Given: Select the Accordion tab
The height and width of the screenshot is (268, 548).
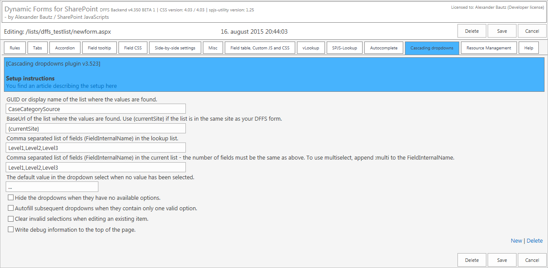Looking at the screenshot, I should point(65,48).
